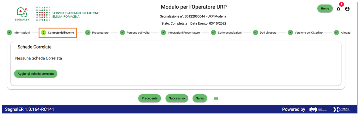Image resolution: width=359 pixels, height=115 pixels.
Task: Click the checkmark icon beside Informazioni
Action: tap(9, 33)
